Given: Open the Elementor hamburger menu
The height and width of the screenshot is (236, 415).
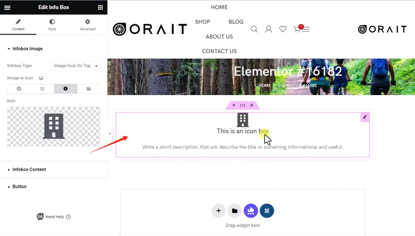Looking at the screenshot, I should point(7,7).
